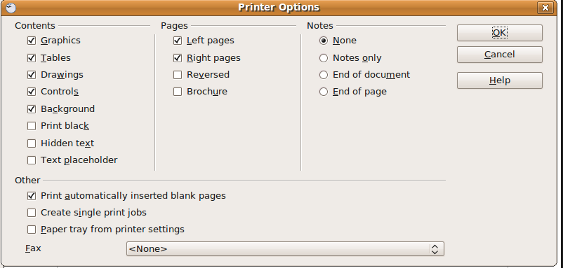Turn off Background printing

[32, 108]
